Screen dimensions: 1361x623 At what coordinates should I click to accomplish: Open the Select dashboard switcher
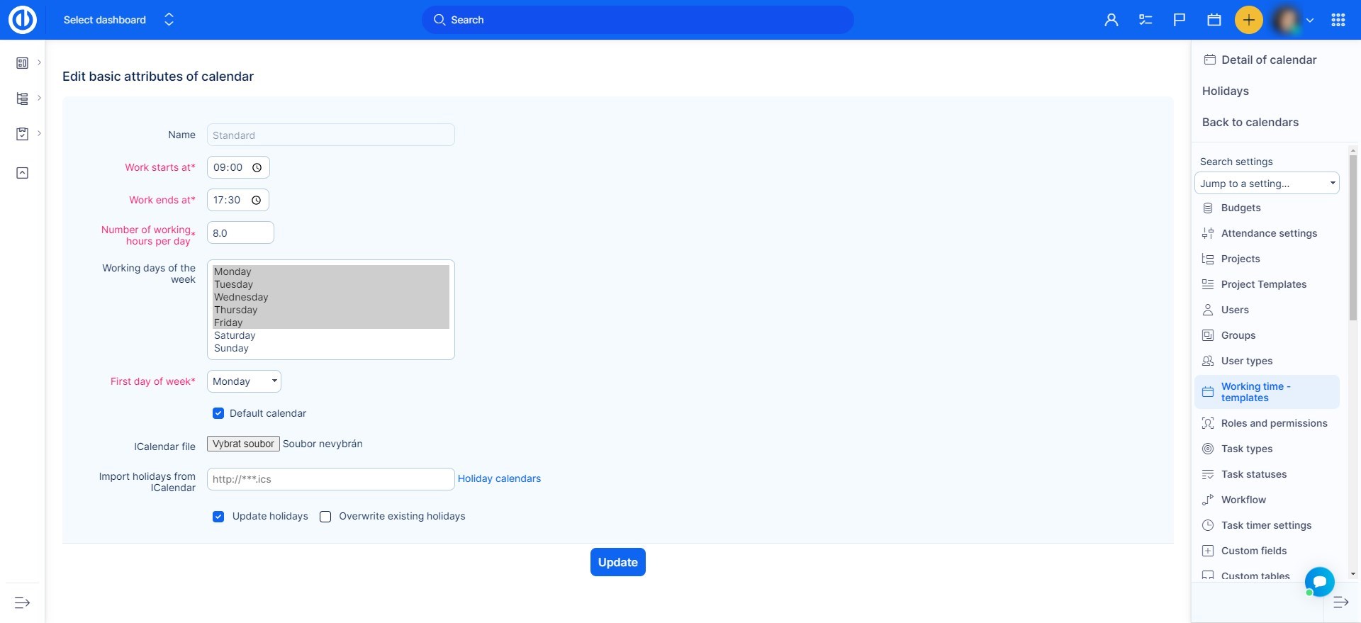pyautogui.click(x=118, y=20)
